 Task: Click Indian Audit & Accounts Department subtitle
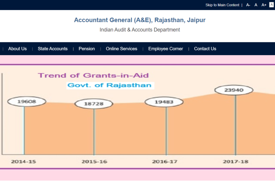[140, 30]
